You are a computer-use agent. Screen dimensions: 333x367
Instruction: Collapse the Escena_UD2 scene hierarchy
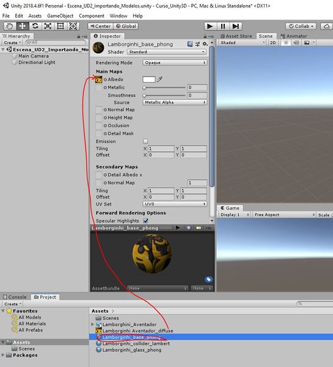click(3, 50)
